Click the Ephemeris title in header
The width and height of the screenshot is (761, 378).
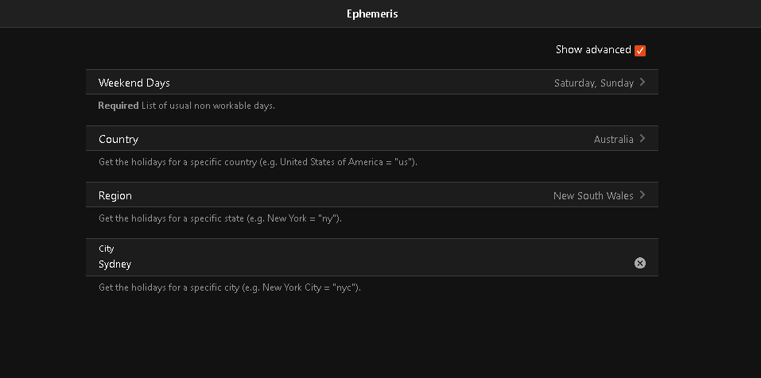tap(372, 13)
